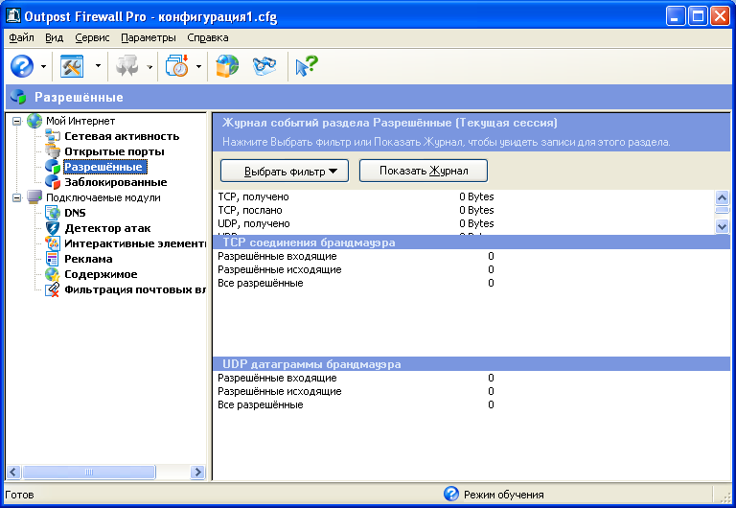Select Детектор атак in the tree
736x508 pixels.
tap(107, 228)
